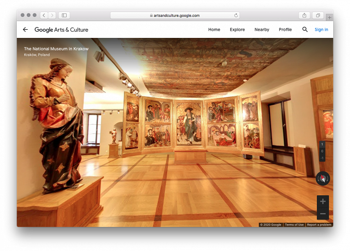Click Report a problem link
Viewport: 350px width, 251px height.
coord(319,225)
